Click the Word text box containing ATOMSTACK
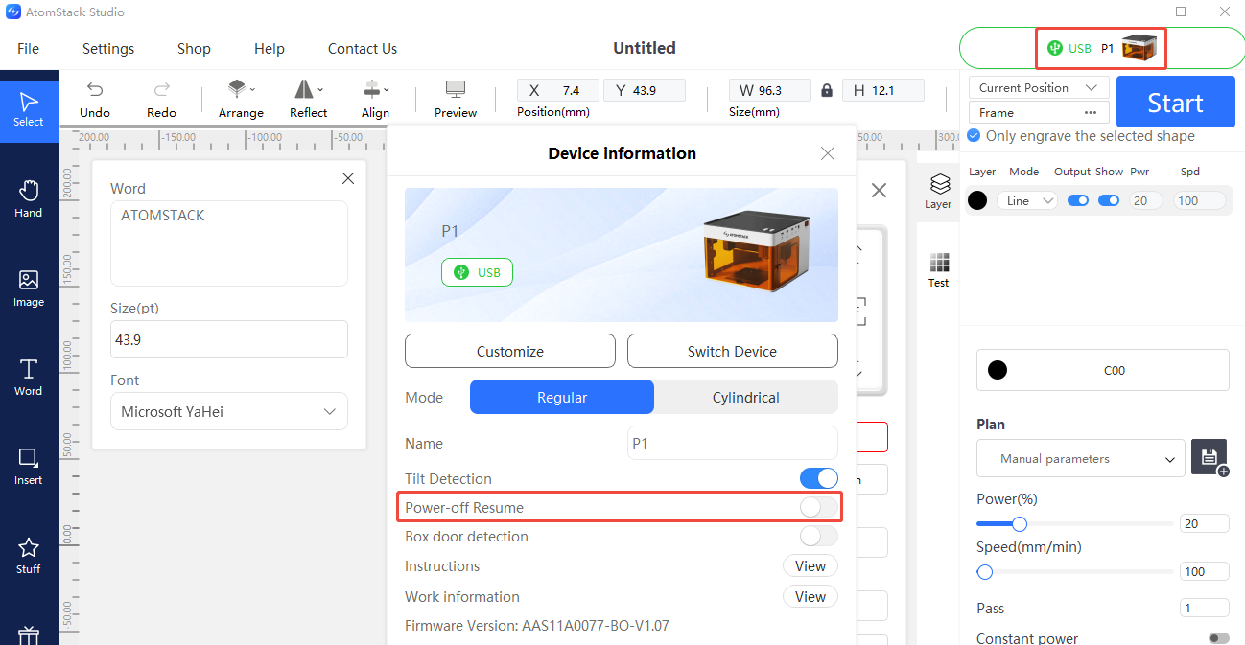 [229, 242]
